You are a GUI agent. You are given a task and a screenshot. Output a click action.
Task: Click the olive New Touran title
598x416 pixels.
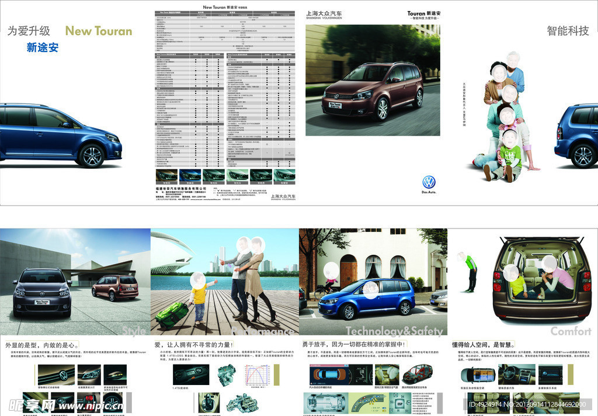click(99, 31)
